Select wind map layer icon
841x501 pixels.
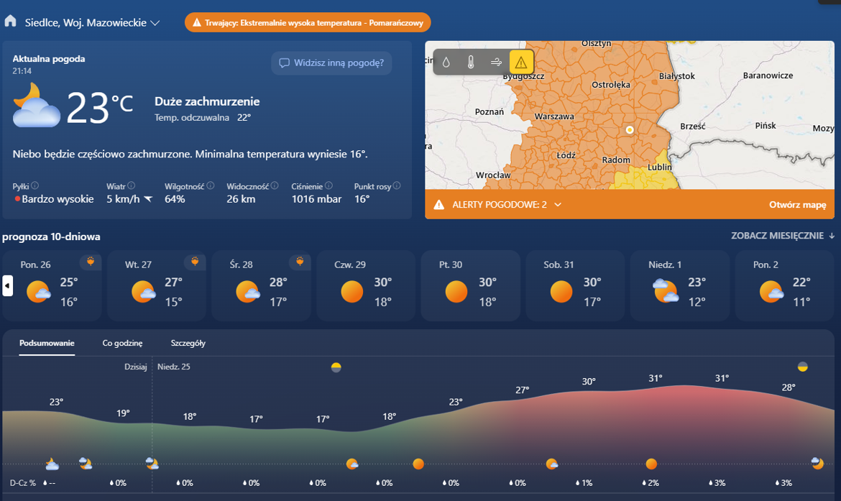[x=496, y=63]
